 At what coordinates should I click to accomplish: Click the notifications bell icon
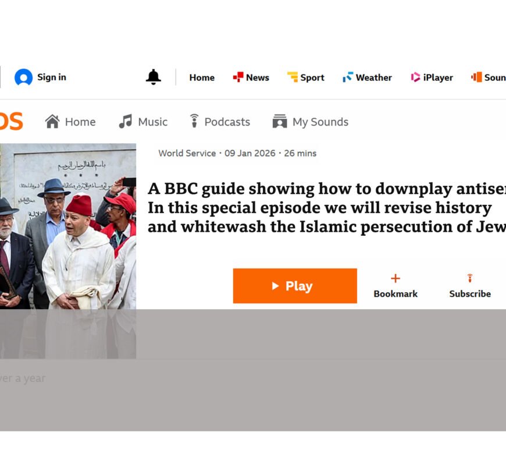[154, 76]
